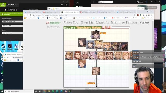Open Microsoft Edge from the taskbar

(x=61, y=91)
